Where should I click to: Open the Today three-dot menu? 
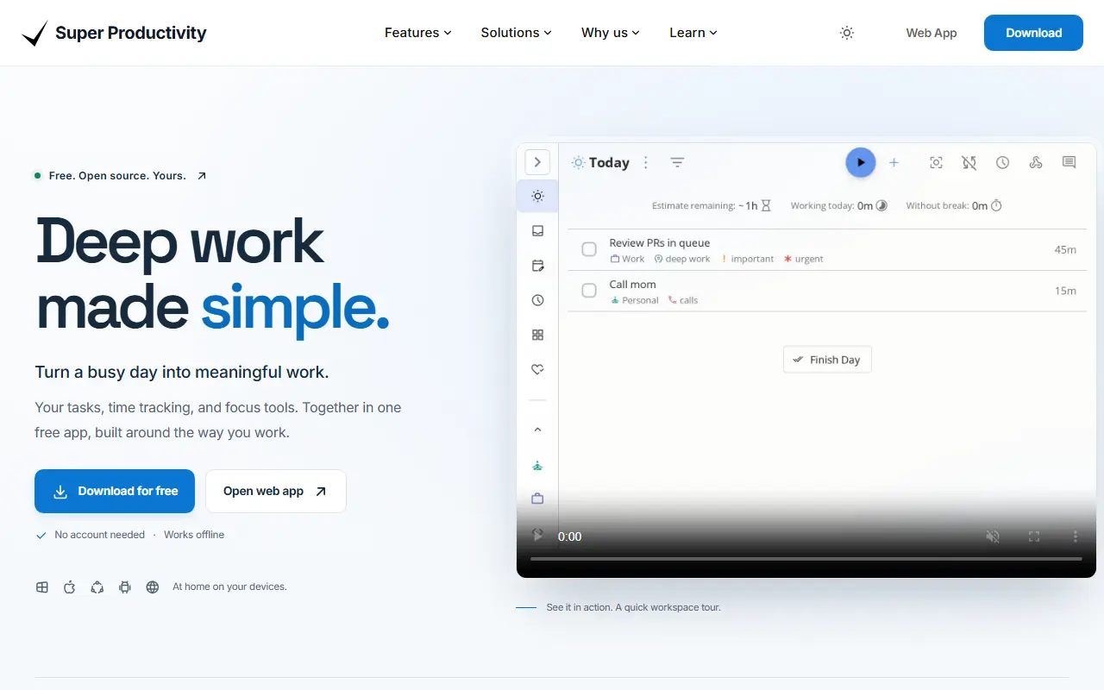tap(646, 162)
